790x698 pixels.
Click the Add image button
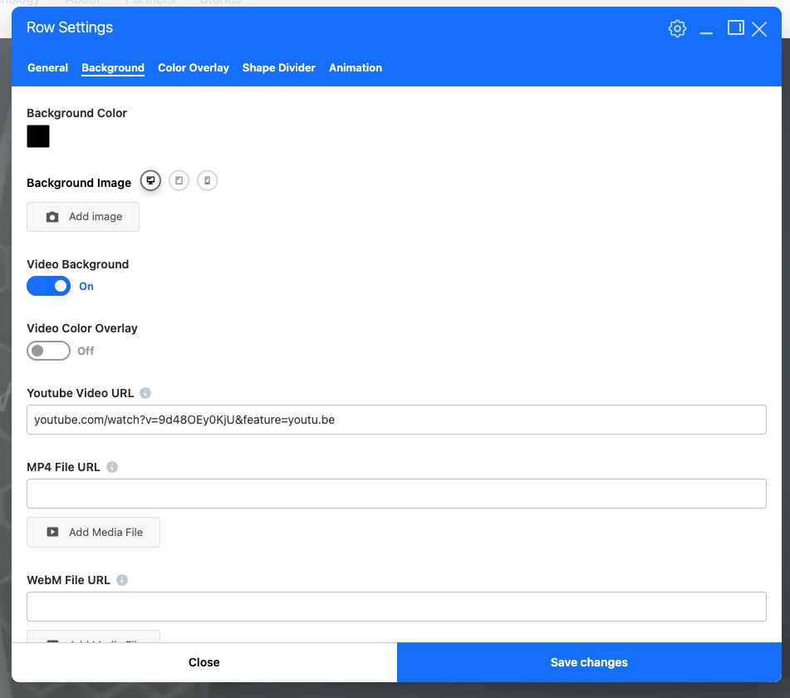coord(83,217)
